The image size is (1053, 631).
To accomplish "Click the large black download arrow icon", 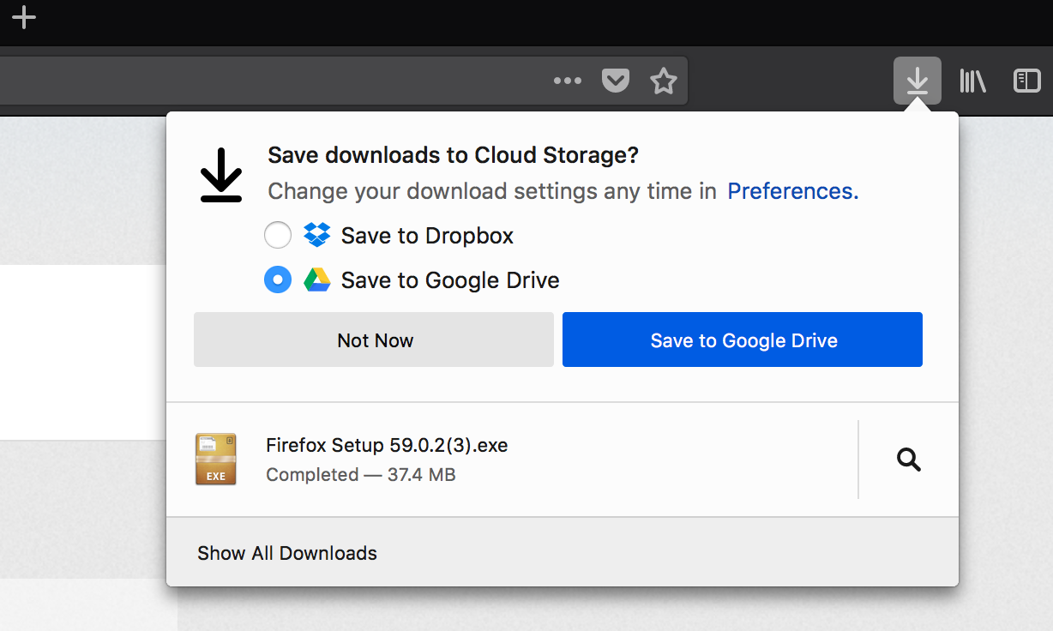I will [x=221, y=175].
